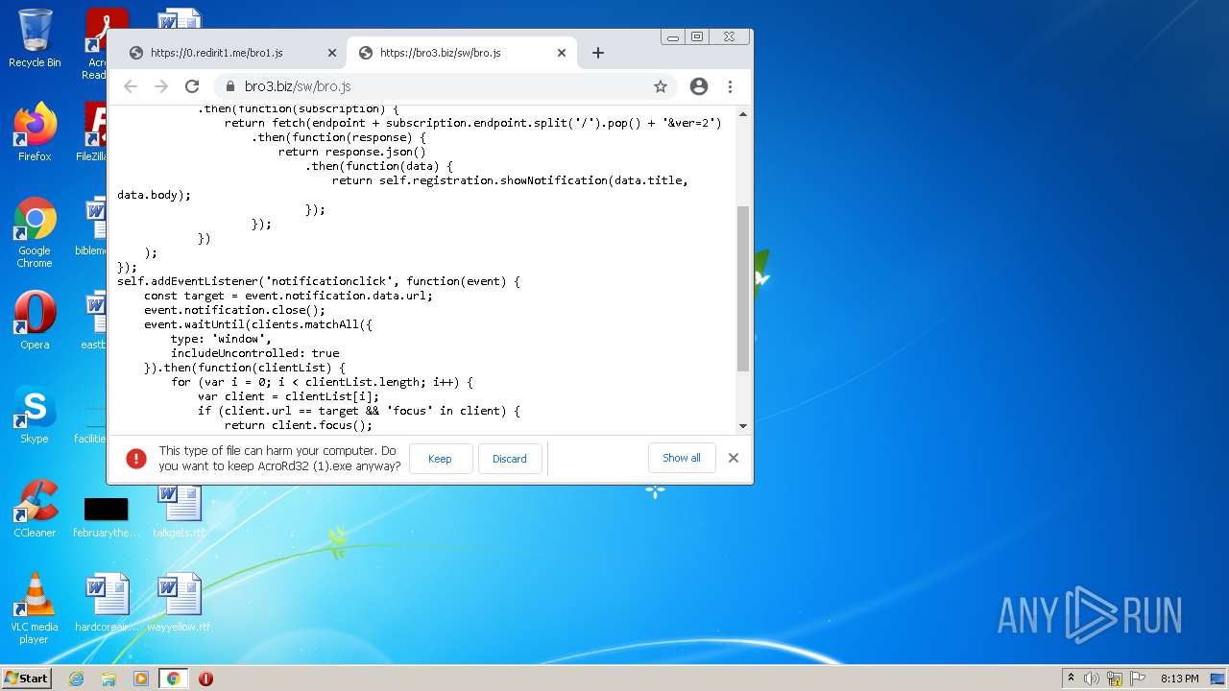Click the red Opera taskbar icon
Viewport: 1229px width, 691px height.
pyautogui.click(x=205, y=679)
